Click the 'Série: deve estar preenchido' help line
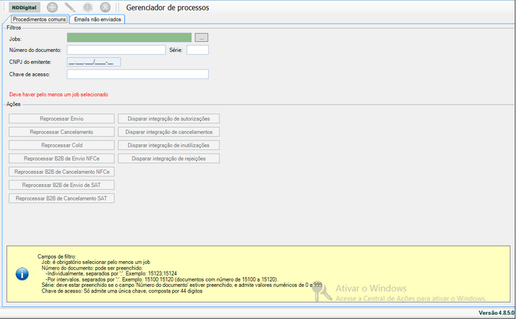The image size is (516, 319). (181, 285)
